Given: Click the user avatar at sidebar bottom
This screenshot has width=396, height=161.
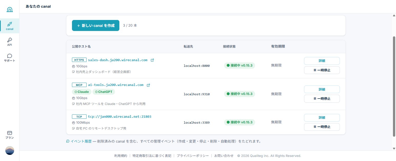Looking at the screenshot, I should point(10,151).
